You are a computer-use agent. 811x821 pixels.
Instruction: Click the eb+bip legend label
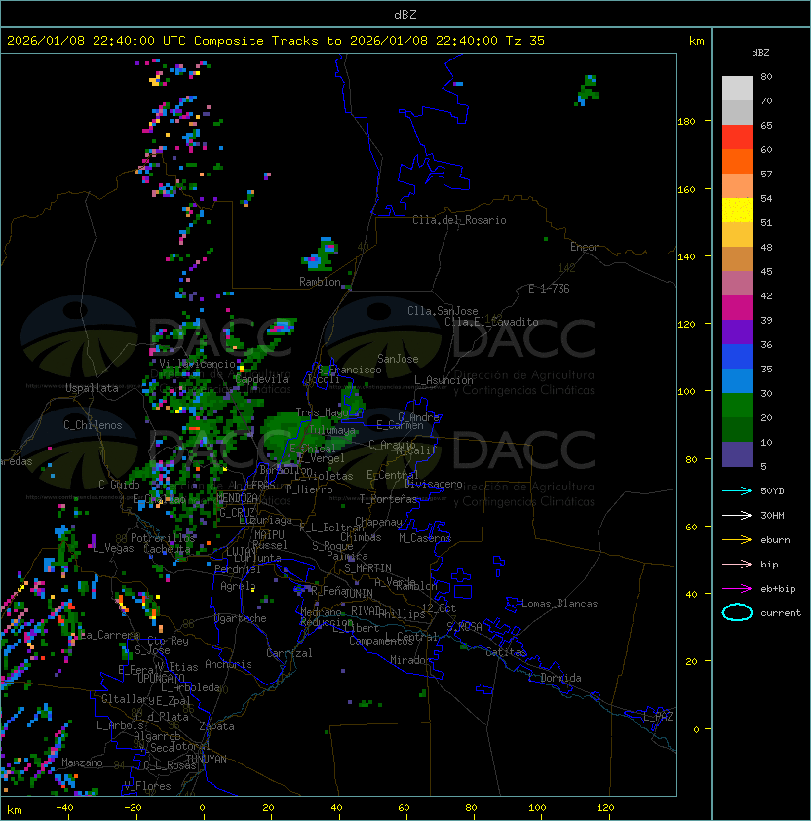pyautogui.click(x=778, y=589)
